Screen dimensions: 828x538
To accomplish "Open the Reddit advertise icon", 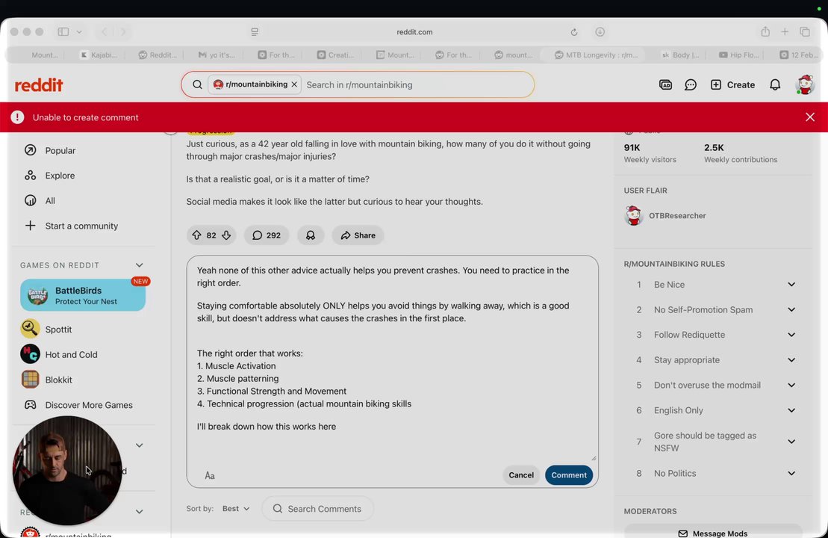I will pos(665,84).
